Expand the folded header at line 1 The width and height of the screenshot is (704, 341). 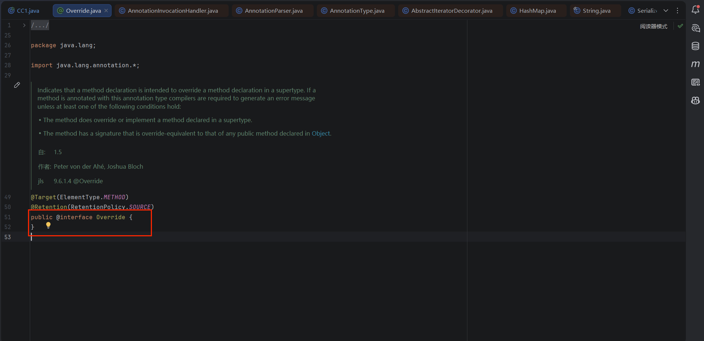click(24, 25)
